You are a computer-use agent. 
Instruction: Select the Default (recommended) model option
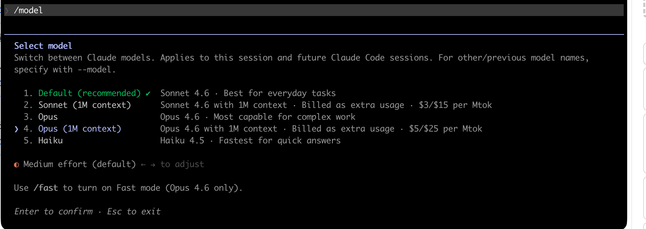[x=89, y=93]
